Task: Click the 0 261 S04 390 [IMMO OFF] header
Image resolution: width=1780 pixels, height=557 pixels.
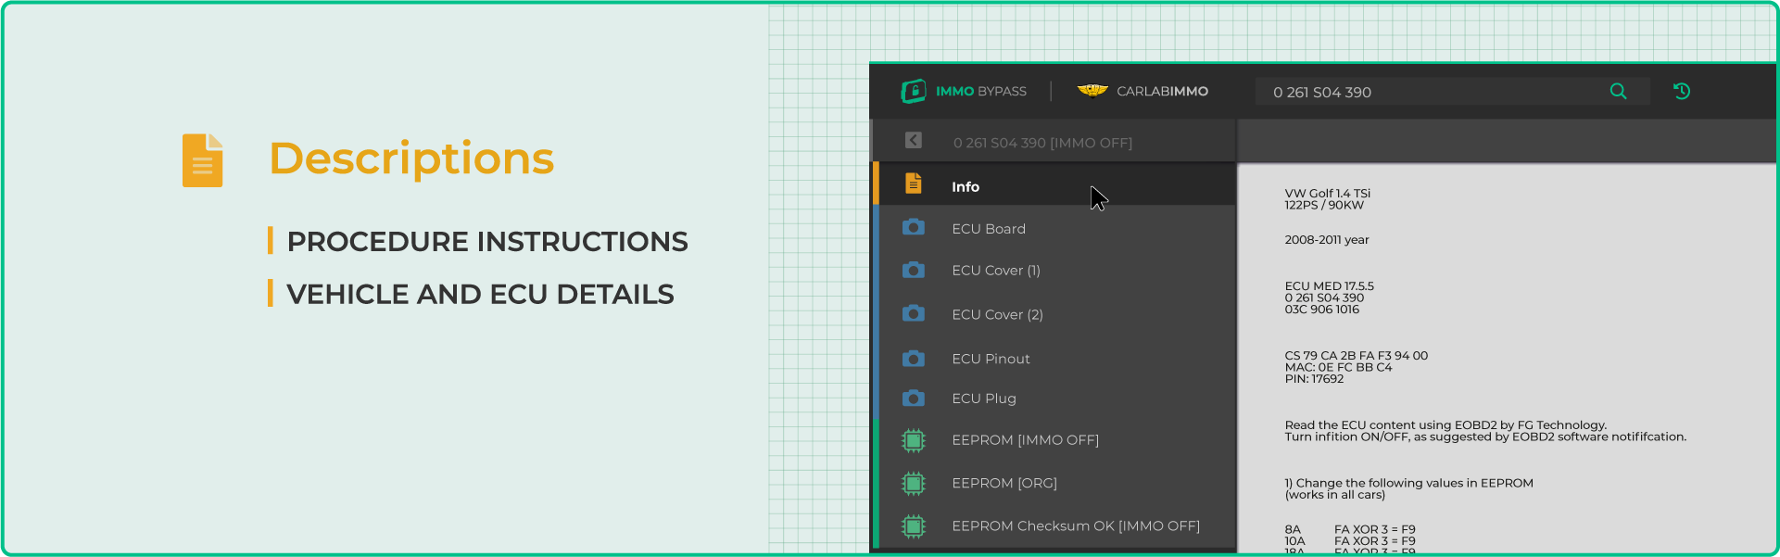Action: tap(1042, 143)
